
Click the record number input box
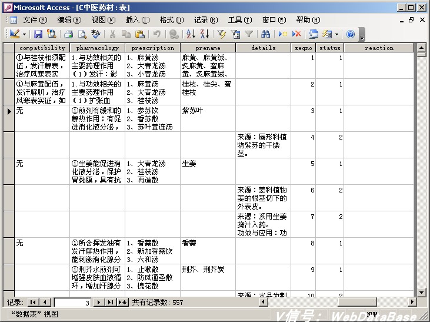tap(73, 303)
